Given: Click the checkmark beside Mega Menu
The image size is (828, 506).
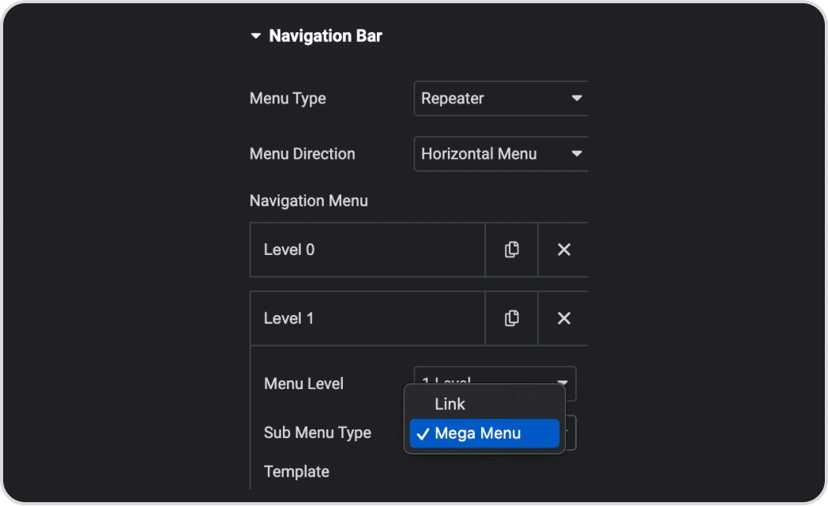Looking at the screenshot, I should coord(423,433).
